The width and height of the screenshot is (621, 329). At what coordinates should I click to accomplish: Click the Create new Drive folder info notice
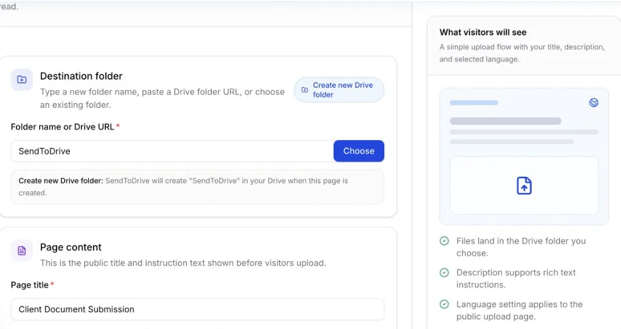(197, 186)
